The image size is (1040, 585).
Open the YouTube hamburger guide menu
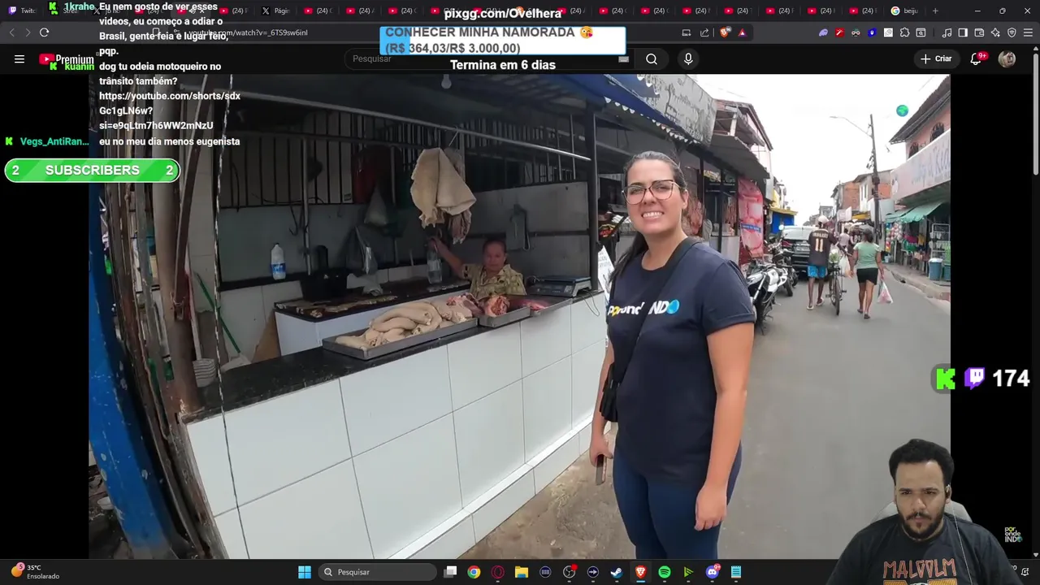click(x=19, y=58)
